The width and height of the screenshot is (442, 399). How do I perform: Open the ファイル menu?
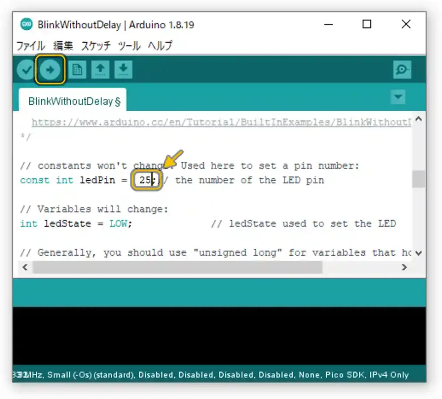pyautogui.click(x=31, y=46)
